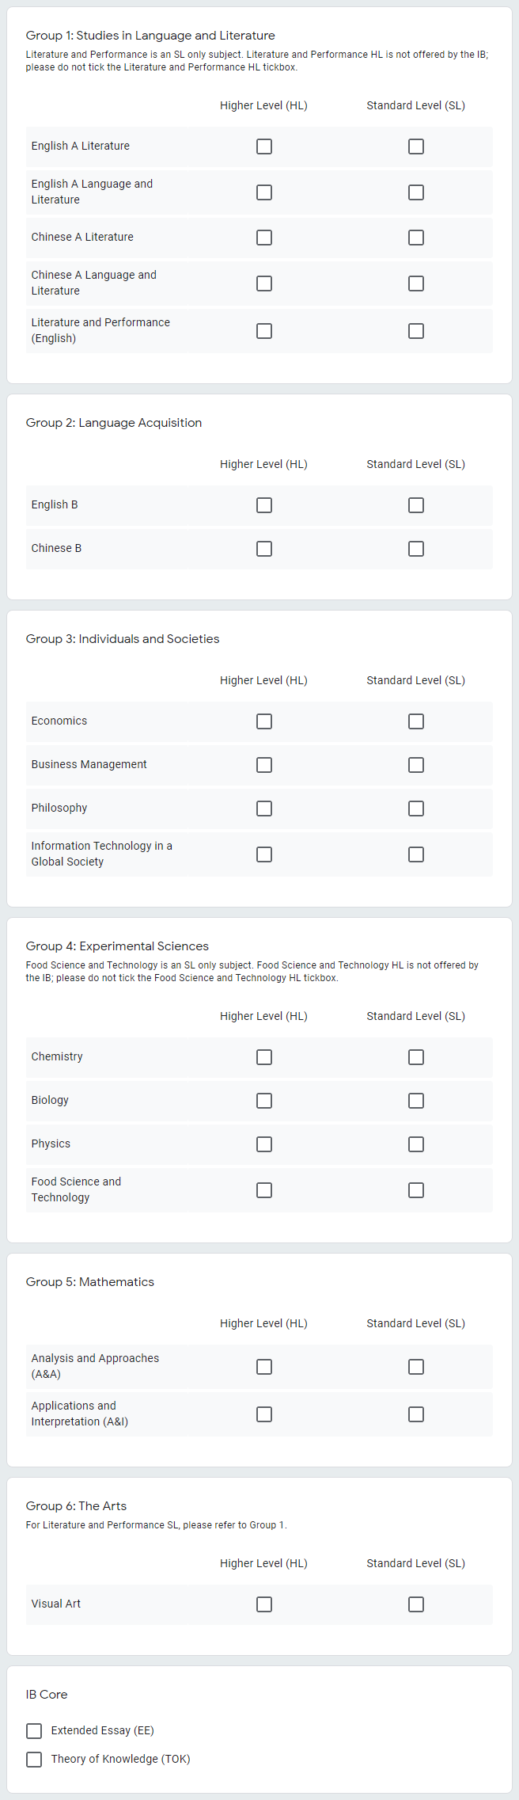This screenshot has height=1800, width=519.
Task: Check Economics Higher Level box
Action: 264,721
